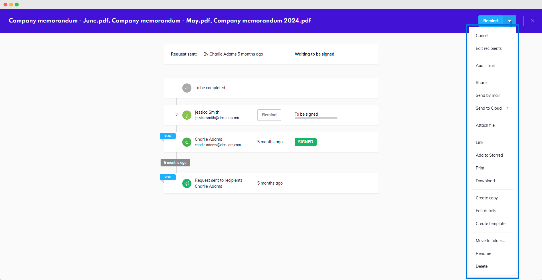The image size is (542, 280).
Task: Click the red macOS close window dot
Action: pyautogui.click(x=5, y=5)
